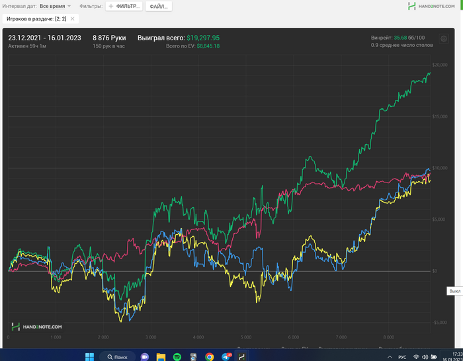Open the volume speaker icon
The height and width of the screenshot is (361, 463).
pos(425,357)
